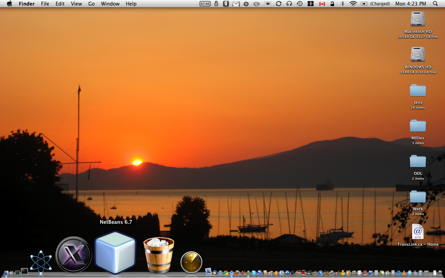Click the clock showing Mon 4:23 PM

411,4
